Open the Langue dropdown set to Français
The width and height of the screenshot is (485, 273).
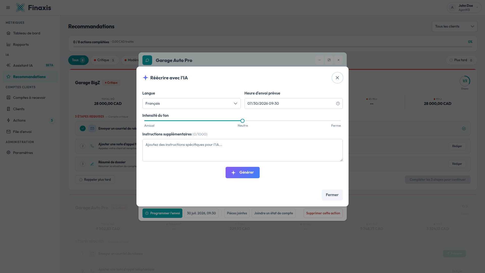coord(191,104)
